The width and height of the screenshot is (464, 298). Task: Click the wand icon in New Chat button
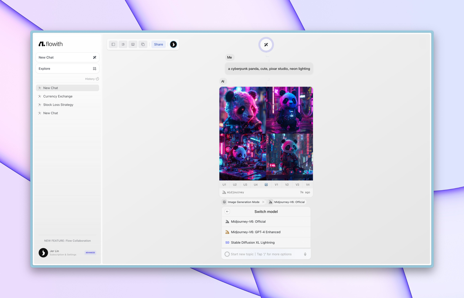[95, 58]
